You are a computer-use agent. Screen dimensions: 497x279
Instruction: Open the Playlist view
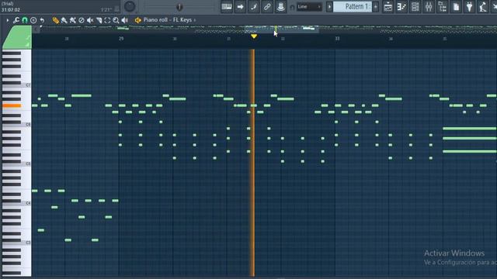[388, 7]
